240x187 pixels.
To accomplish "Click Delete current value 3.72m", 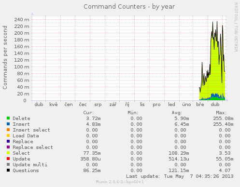I will click(93, 119).
